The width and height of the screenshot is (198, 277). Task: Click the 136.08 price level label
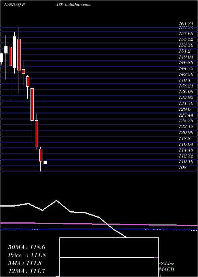tap(186, 92)
